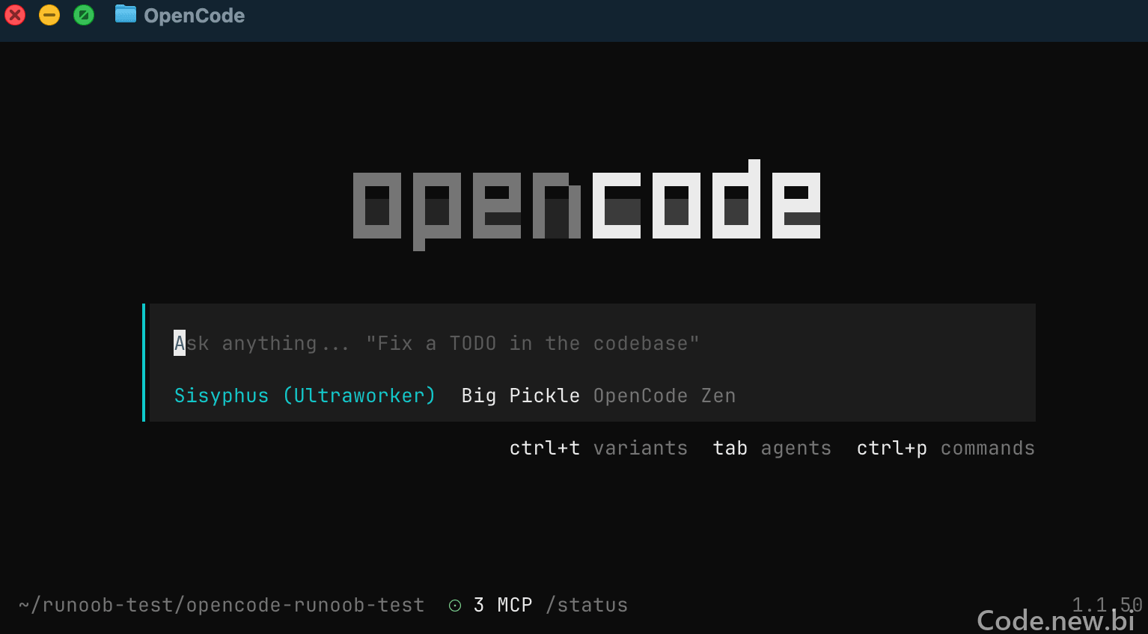Click the MCP status circle icon
Viewport: 1148px width, 634px height.
(x=455, y=606)
